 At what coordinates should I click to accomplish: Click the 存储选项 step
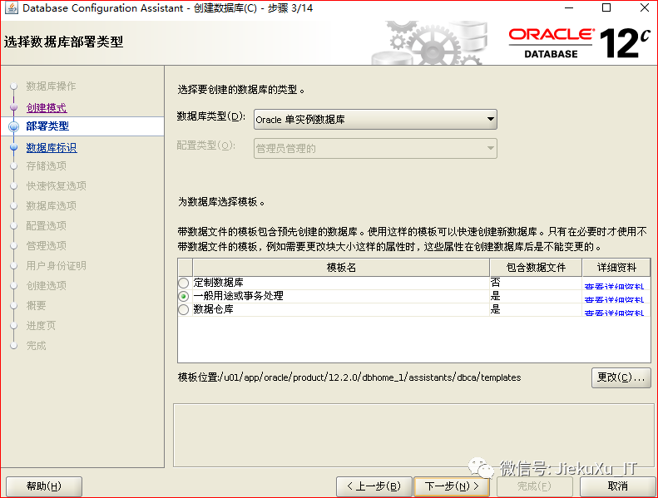click(x=46, y=165)
